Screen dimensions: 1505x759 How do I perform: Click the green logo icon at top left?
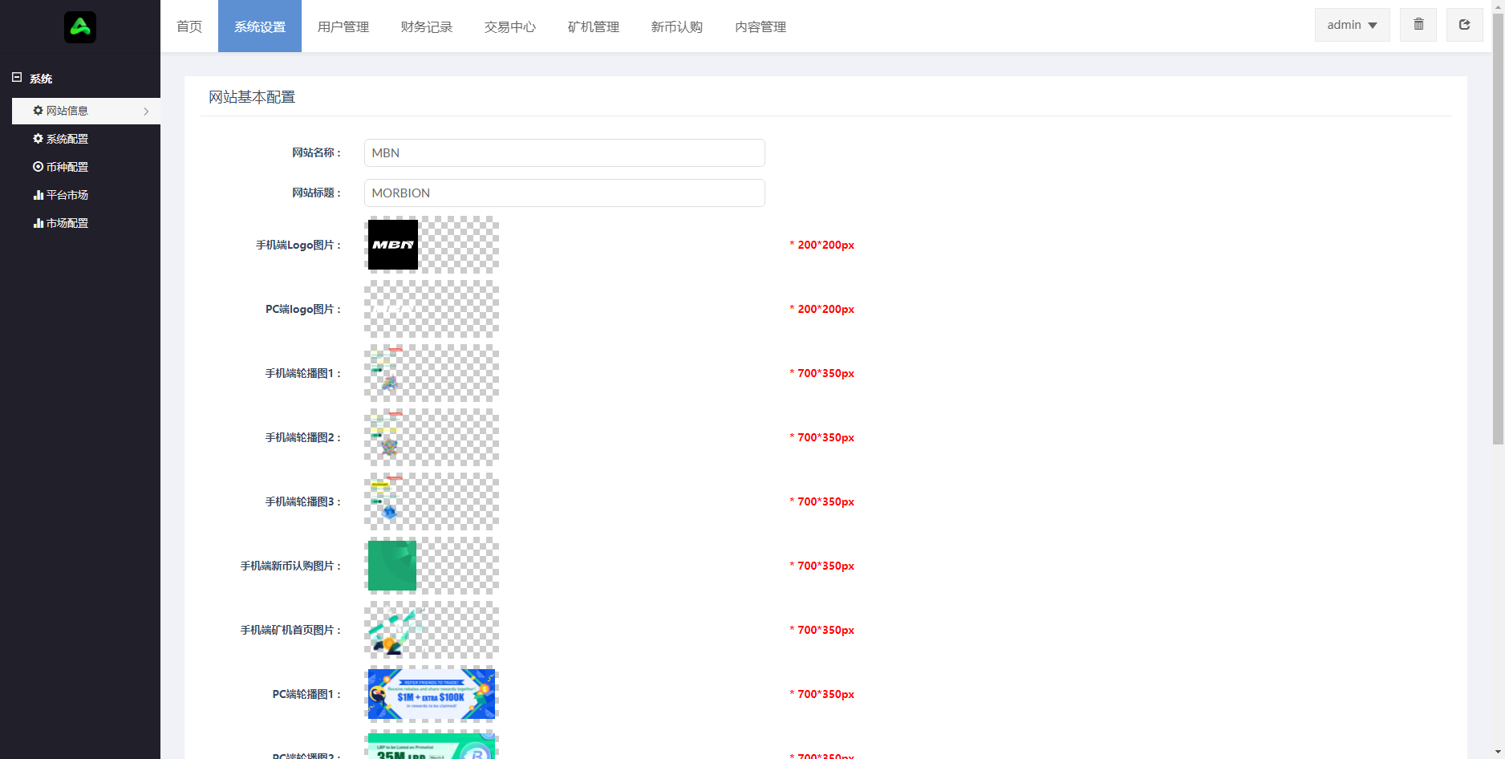tap(80, 26)
